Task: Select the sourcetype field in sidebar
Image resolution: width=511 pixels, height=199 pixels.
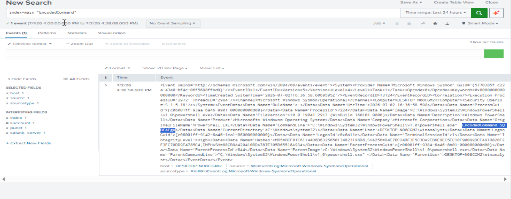Action: (22, 103)
